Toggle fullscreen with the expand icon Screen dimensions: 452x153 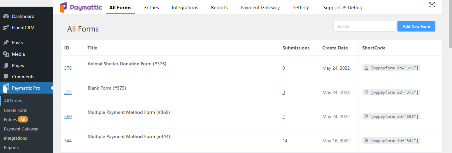pos(432,5)
